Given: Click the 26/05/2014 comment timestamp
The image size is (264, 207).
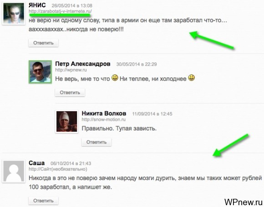Looking at the screenshot, I should (x=72, y=5).
